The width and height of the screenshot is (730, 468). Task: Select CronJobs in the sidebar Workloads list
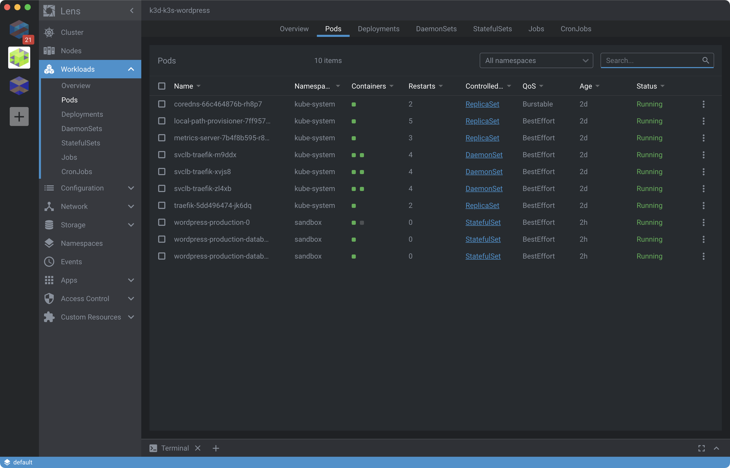click(77, 171)
